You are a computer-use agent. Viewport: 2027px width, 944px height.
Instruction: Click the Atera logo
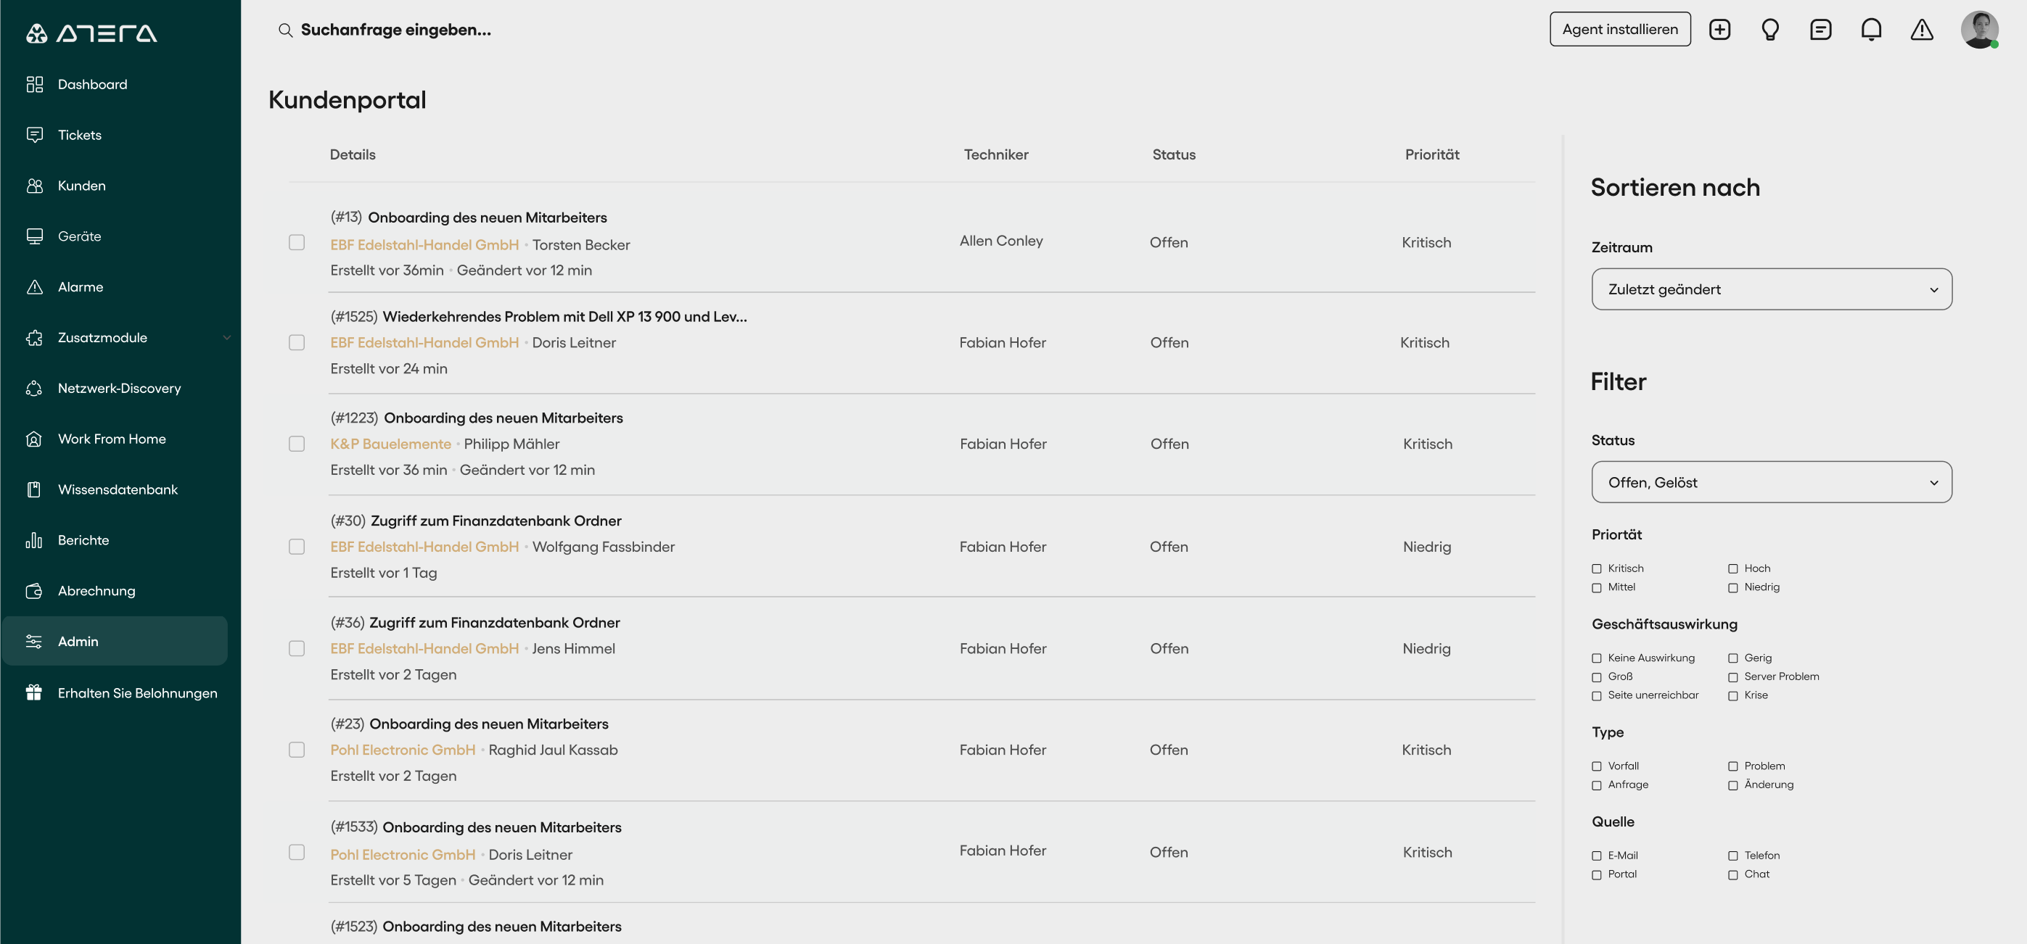91,33
